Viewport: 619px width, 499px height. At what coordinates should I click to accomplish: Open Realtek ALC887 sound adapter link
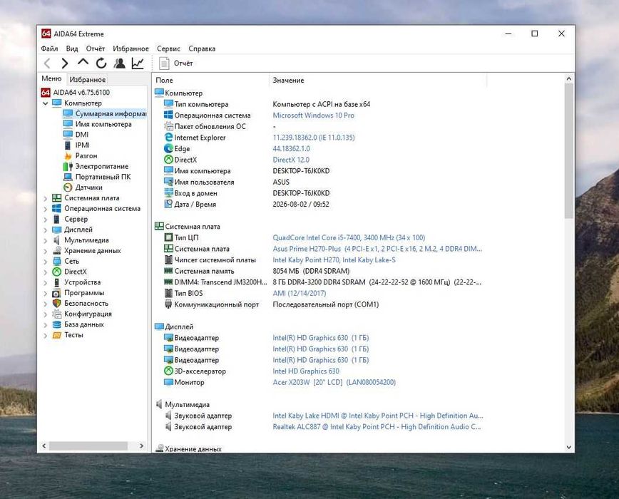point(377,427)
